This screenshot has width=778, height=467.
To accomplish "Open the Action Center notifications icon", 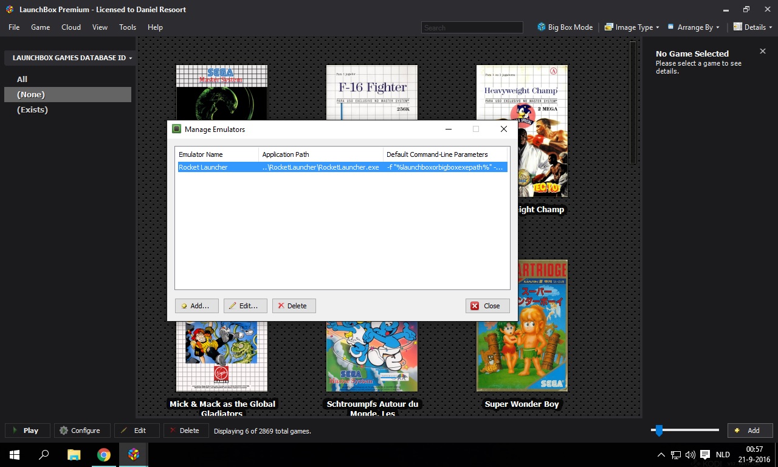I will 705,455.
